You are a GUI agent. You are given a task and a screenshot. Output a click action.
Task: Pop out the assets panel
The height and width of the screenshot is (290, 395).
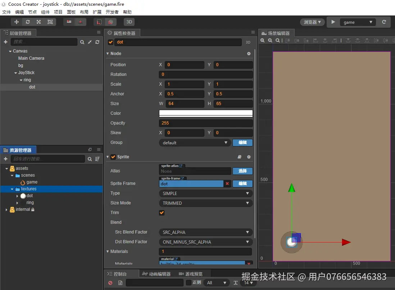(x=90, y=149)
